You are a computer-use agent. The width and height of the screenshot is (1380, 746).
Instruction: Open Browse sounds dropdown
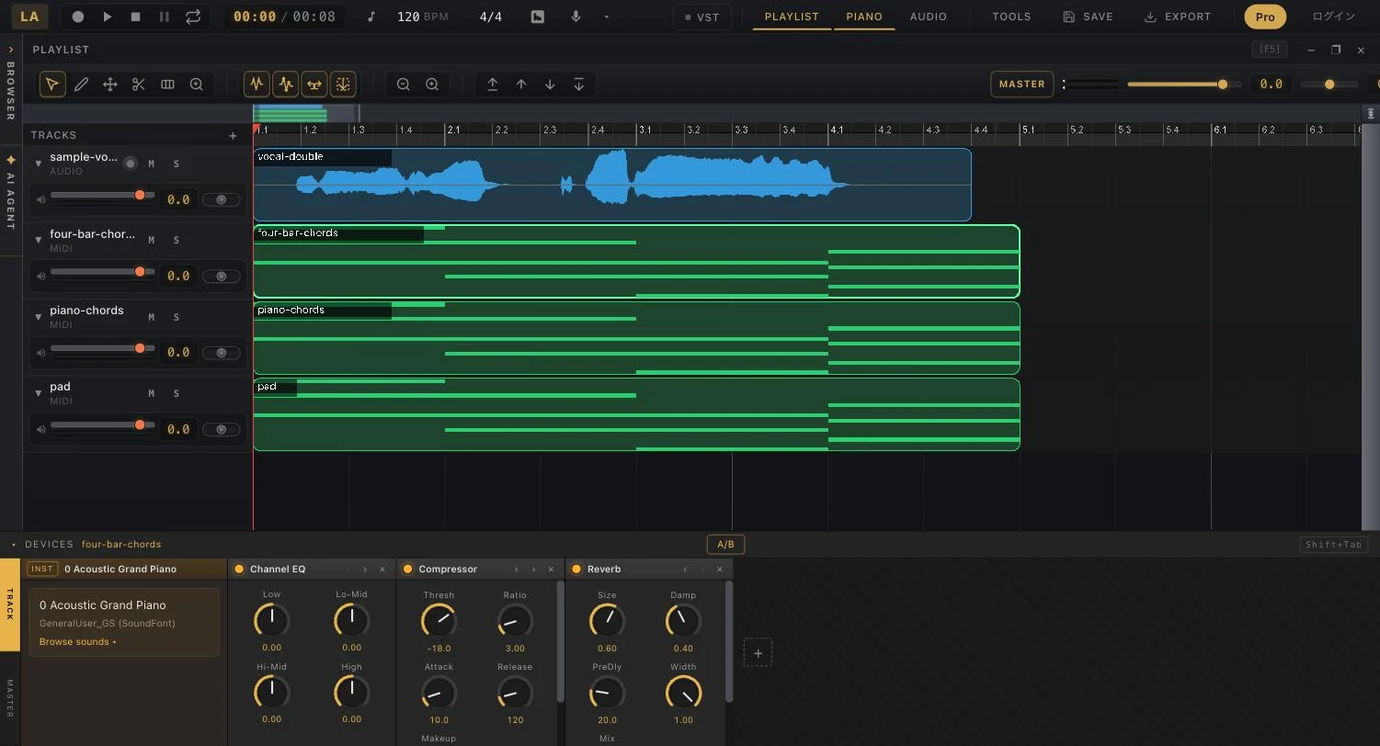pos(77,641)
